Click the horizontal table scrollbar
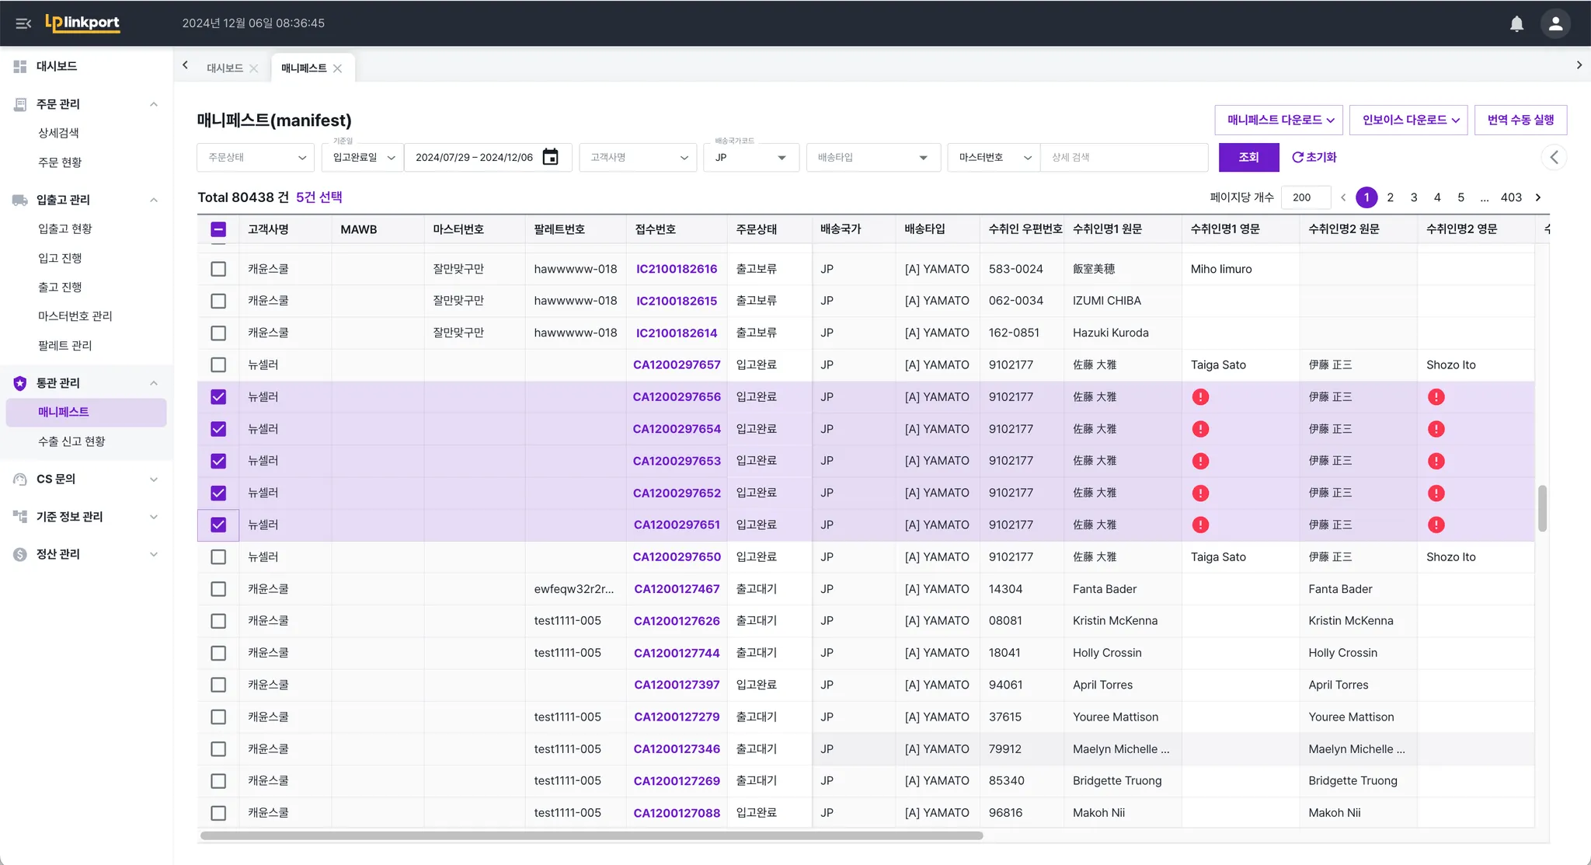Viewport: 1591px width, 865px height. [x=590, y=835]
